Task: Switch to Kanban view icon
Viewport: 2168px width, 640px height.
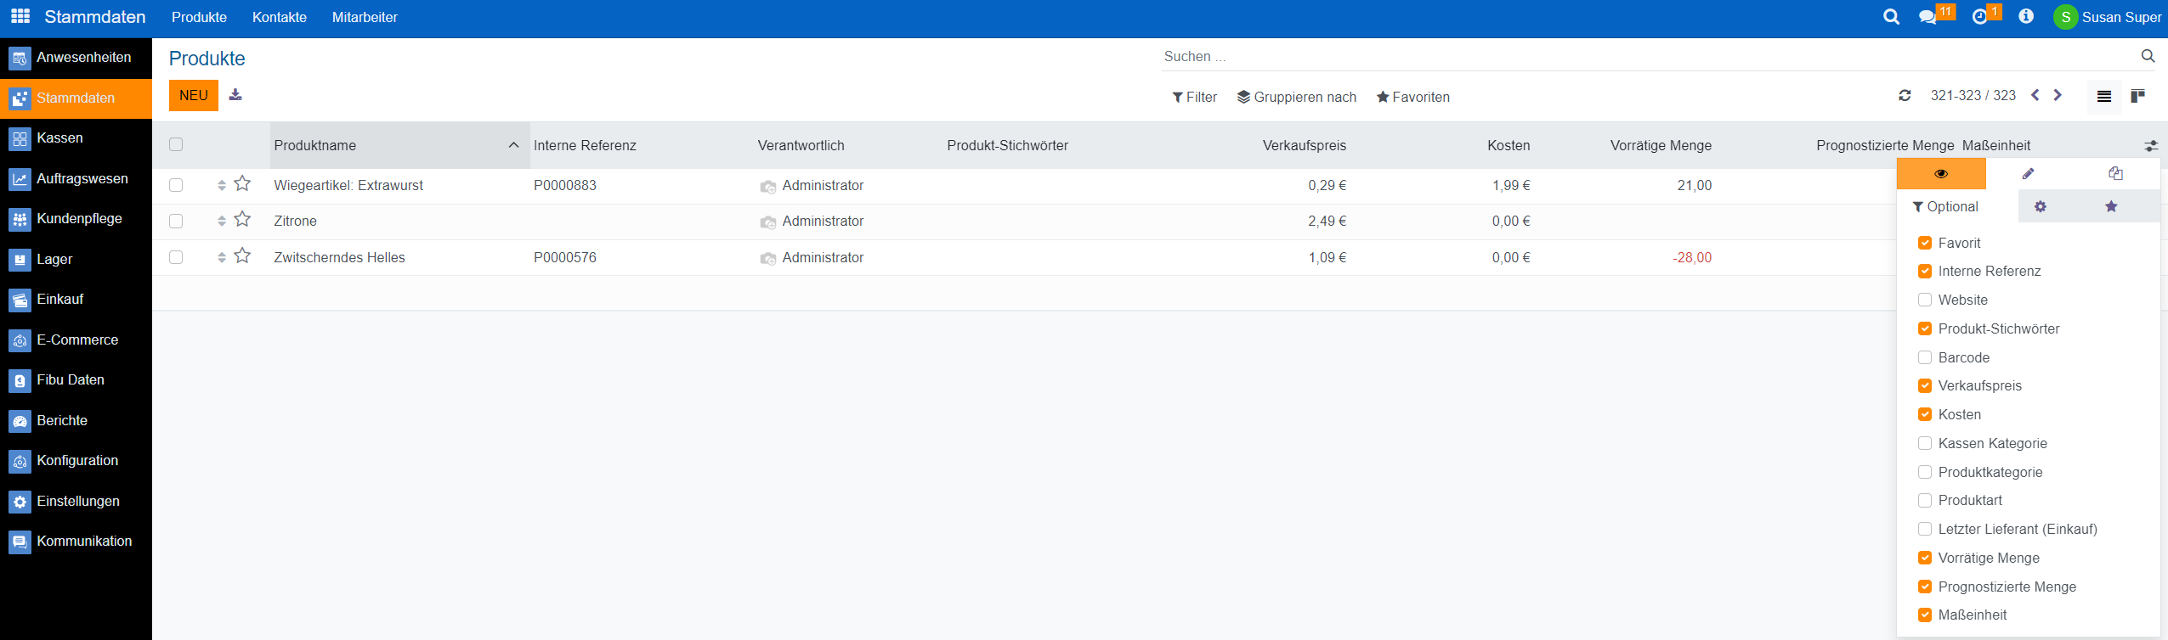Action: [x=2137, y=96]
